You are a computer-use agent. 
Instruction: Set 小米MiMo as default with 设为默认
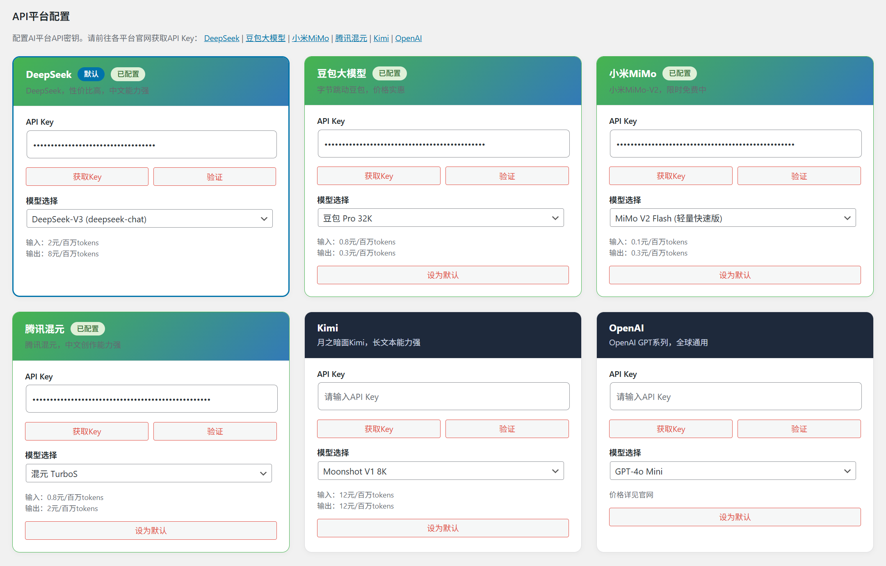[x=735, y=275]
